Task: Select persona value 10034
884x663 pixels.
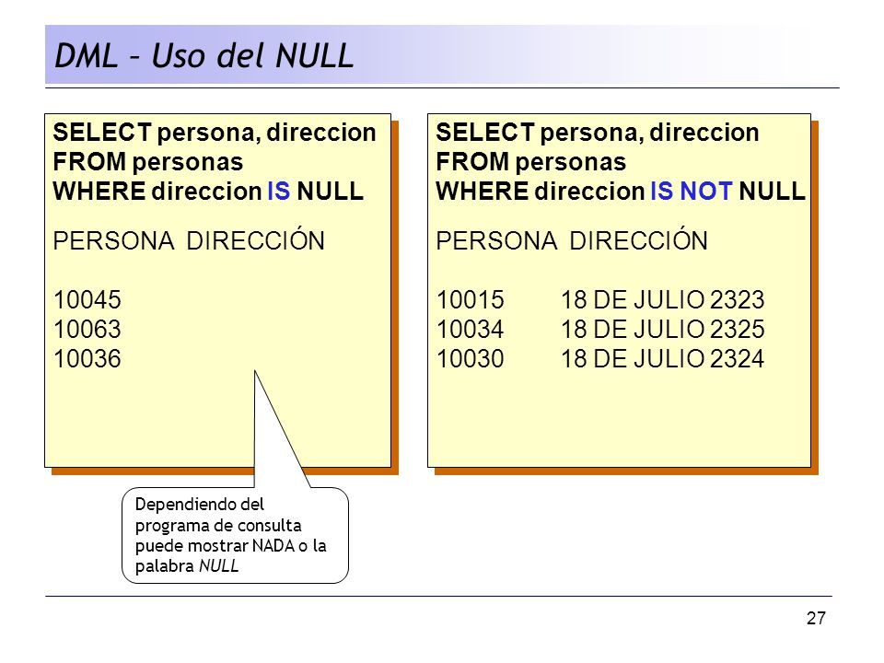Action: [471, 330]
